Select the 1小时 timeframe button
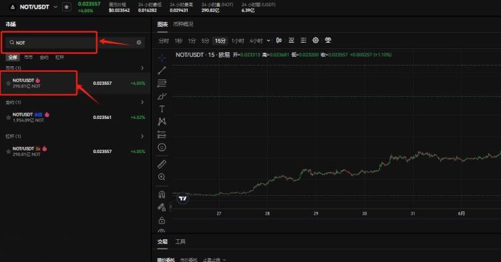 (x=238, y=41)
